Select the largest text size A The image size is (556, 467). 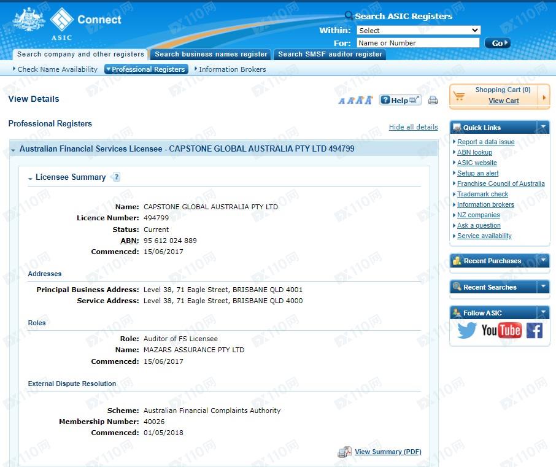tap(369, 100)
